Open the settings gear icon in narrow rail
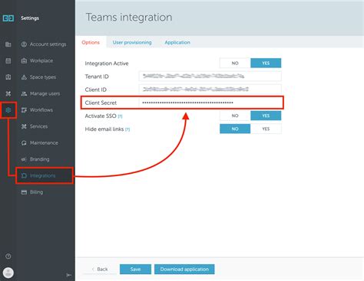This screenshot has width=364, height=281. [8, 110]
